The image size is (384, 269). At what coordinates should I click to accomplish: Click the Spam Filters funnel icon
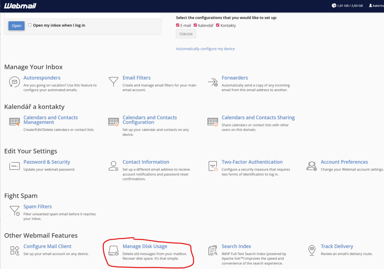click(x=15, y=210)
